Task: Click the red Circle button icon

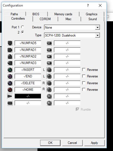Action: tap(10, 90)
